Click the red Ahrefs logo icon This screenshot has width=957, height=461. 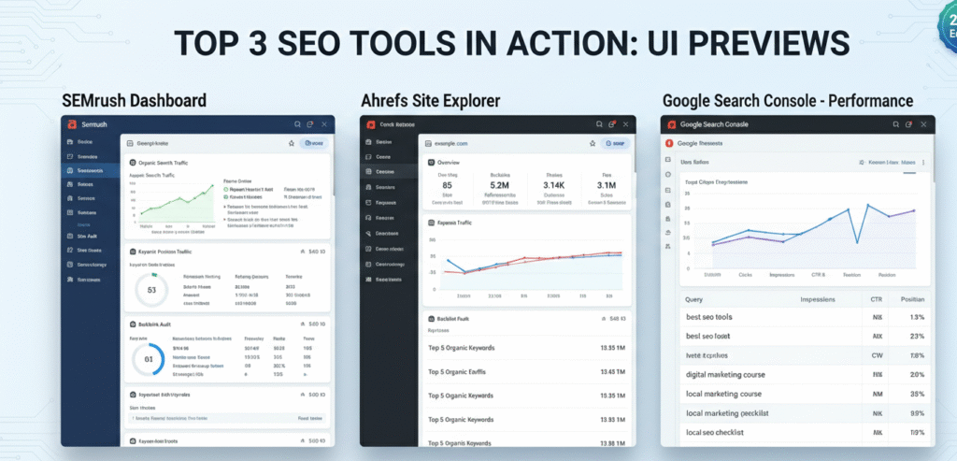click(370, 124)
